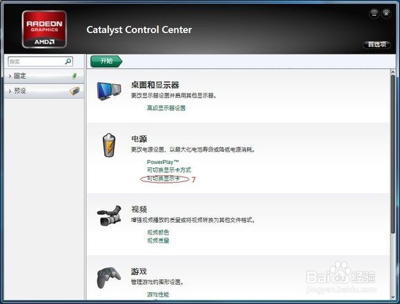400x304 pixels.
Task: Click the 管理游戏的图形设置 description text
Action: pyautogui.click(x=157, y=282)
